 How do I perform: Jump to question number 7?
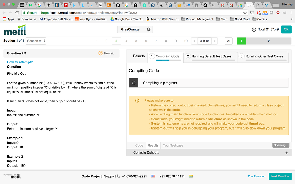pos(156,41)
